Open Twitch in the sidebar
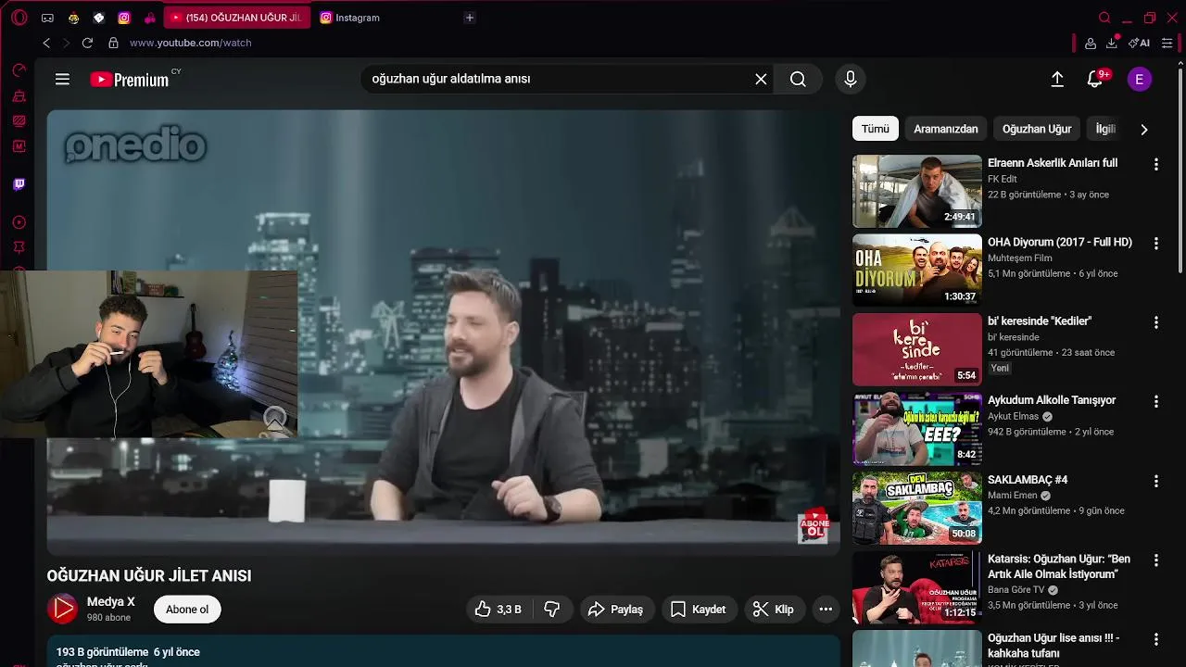The width and height of the screenshot is (1186, 667). tap(19, 184)
